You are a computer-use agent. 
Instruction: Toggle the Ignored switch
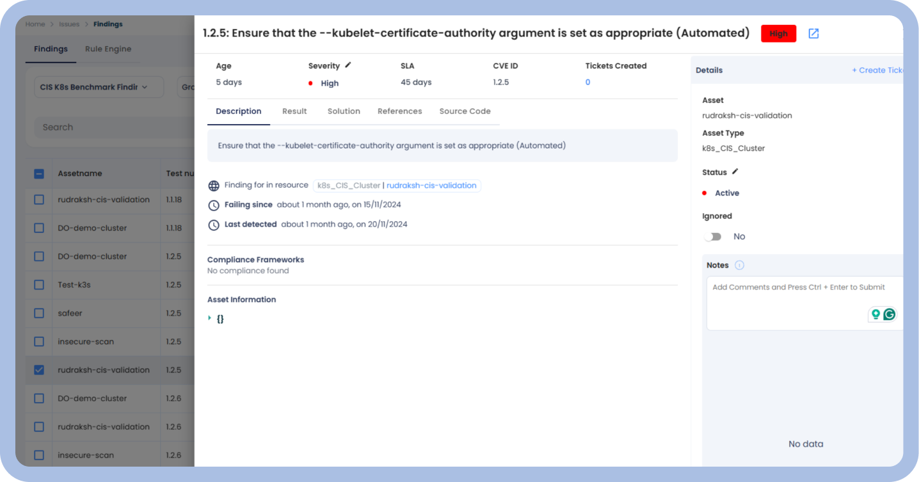712,237
